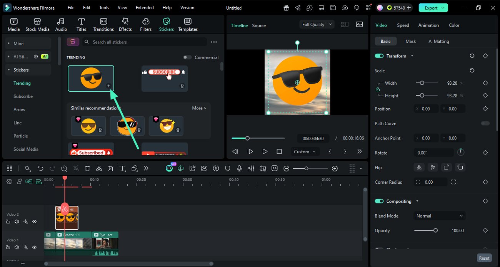Viewport: 500px width, 267px height.
Task: Open the Titles tab
Action: click(81, 24)
